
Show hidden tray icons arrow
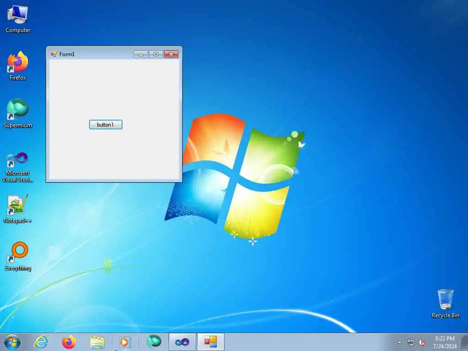(399, 342)
